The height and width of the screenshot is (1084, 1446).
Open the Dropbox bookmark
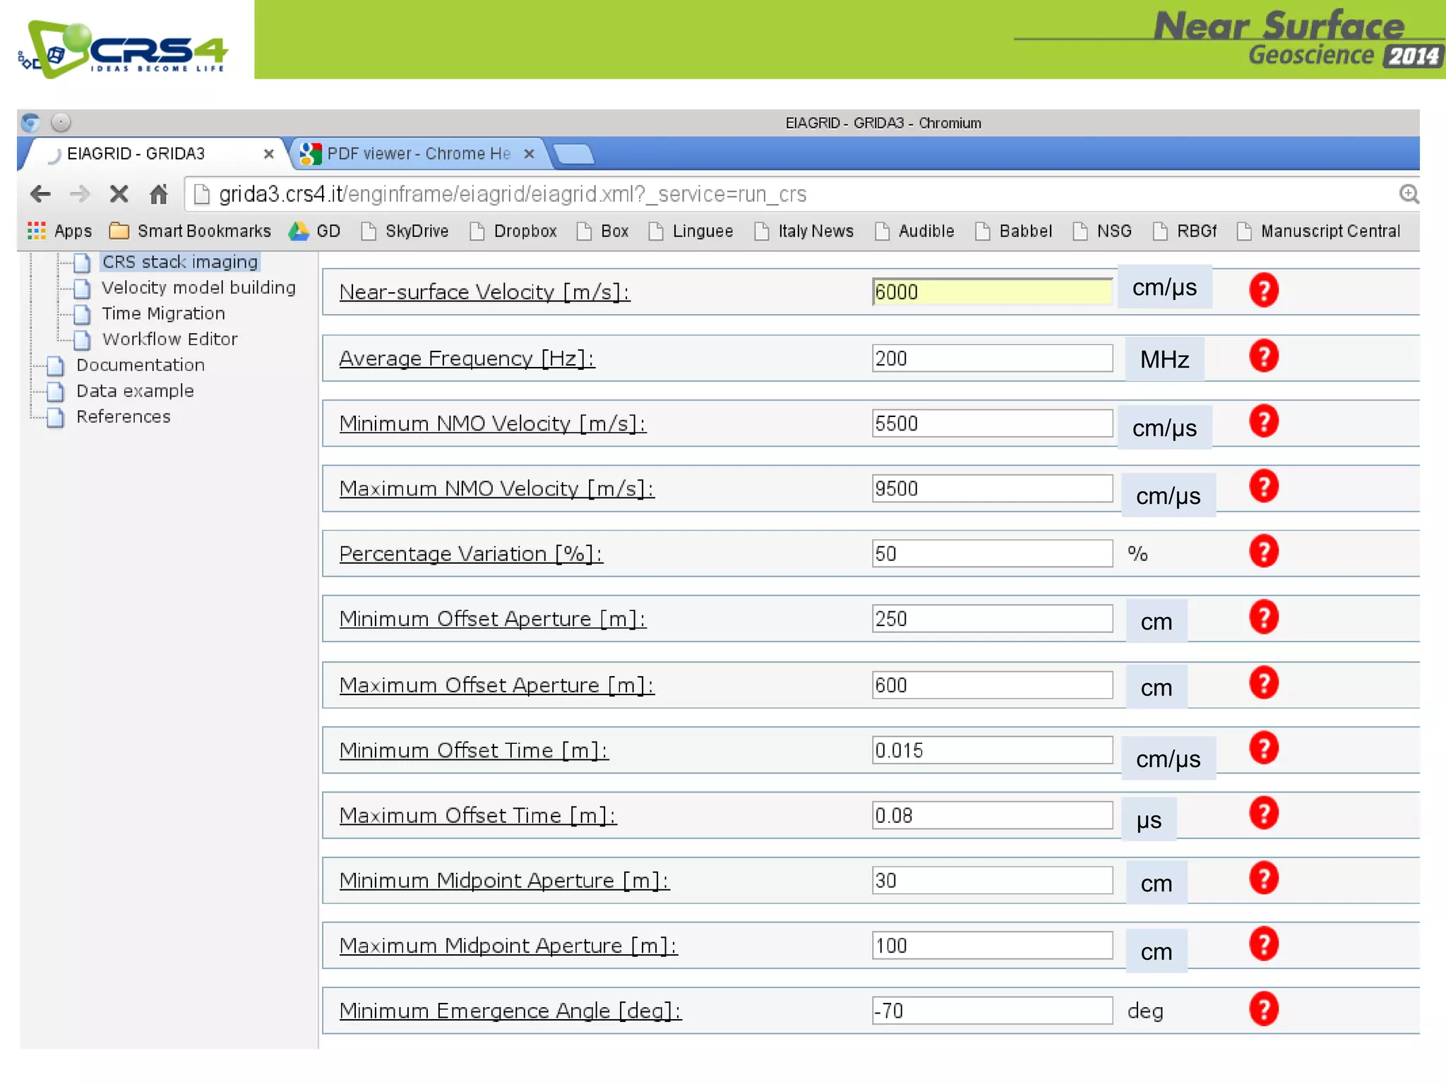pyautogui.click(x=513, y=231)
